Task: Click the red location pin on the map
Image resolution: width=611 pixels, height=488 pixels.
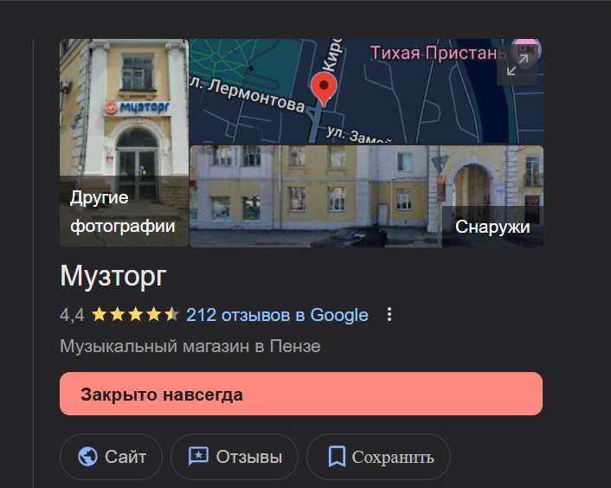Action: pos(324,89)
